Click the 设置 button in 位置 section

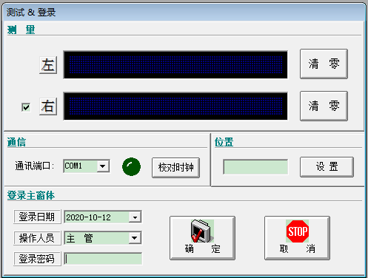point(327,167)
